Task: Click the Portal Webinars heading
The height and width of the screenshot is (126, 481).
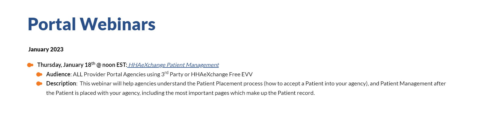Action: [91, 24]
